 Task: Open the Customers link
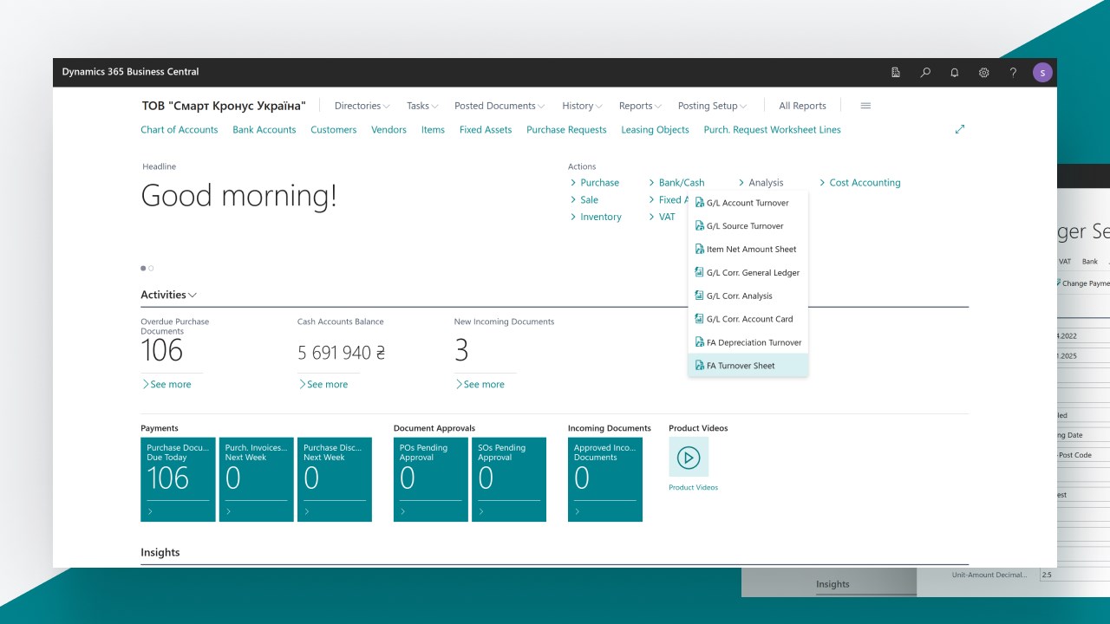coord(334,130)
